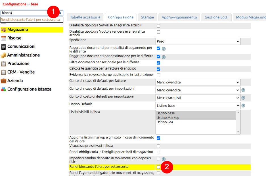Untick Filtra documenti per sezionale checkbox
This screenshot has height=176, width=266.
(x=158, y=63)
